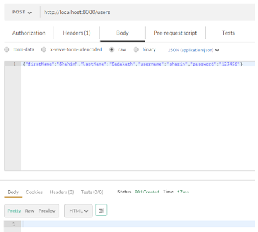
Task: Expand the JSON (application/json) type dropdown
Action: pyautogui.click(x=193, y=50)
